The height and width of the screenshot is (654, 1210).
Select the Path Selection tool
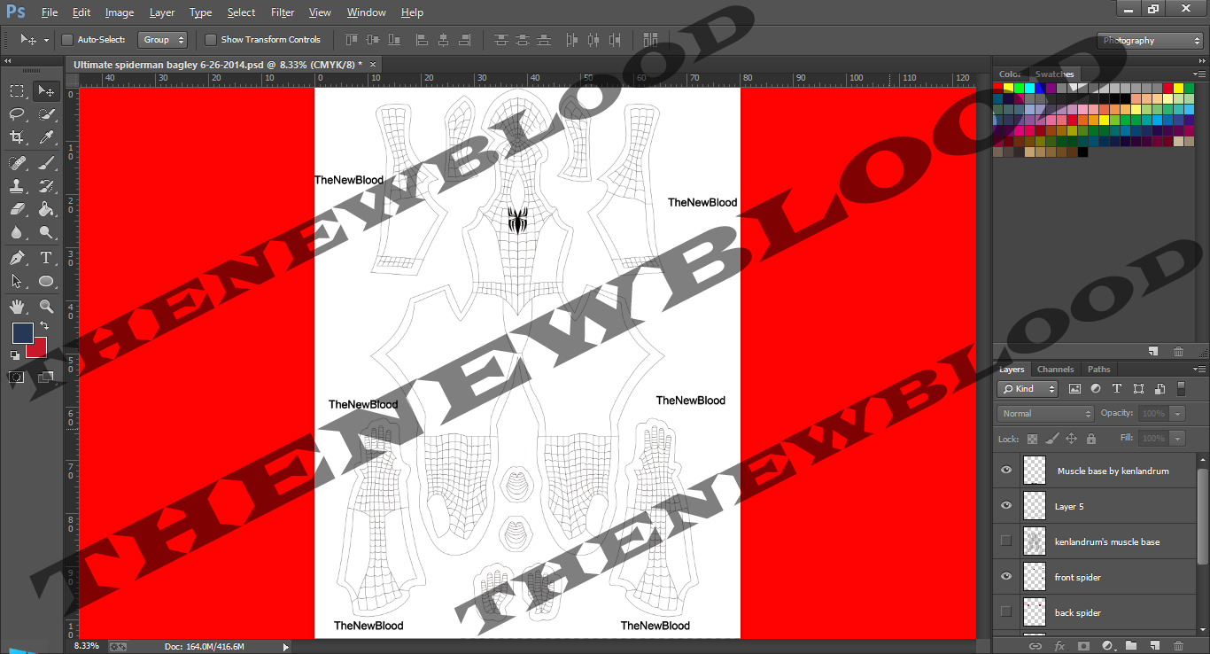(17, 282)
